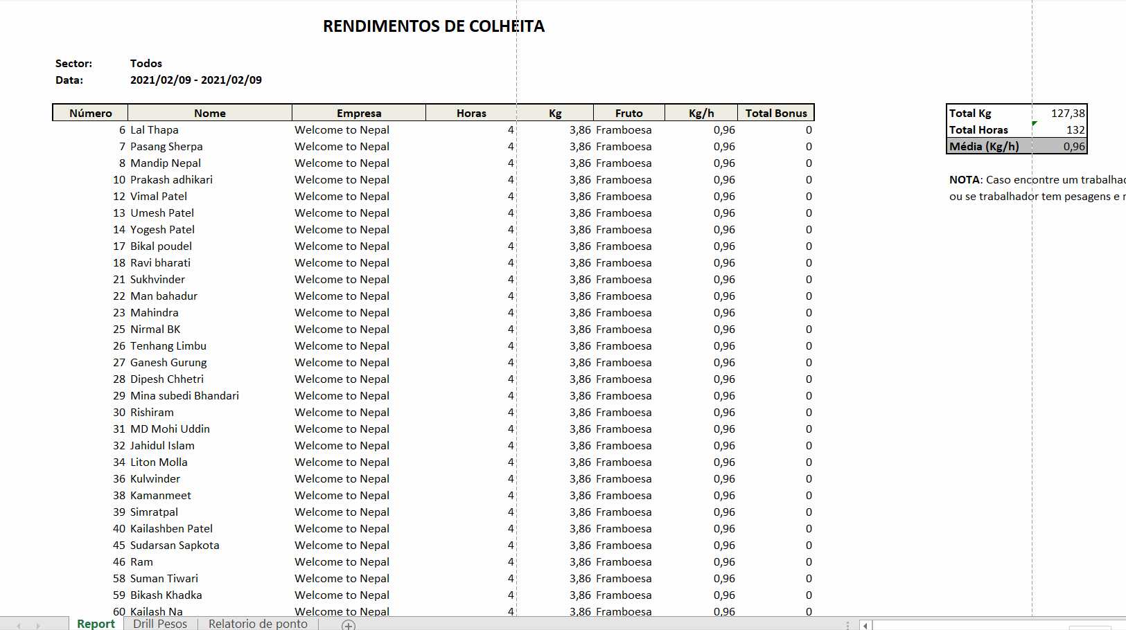Select the name cell Bikal poudel

(161, 246)
